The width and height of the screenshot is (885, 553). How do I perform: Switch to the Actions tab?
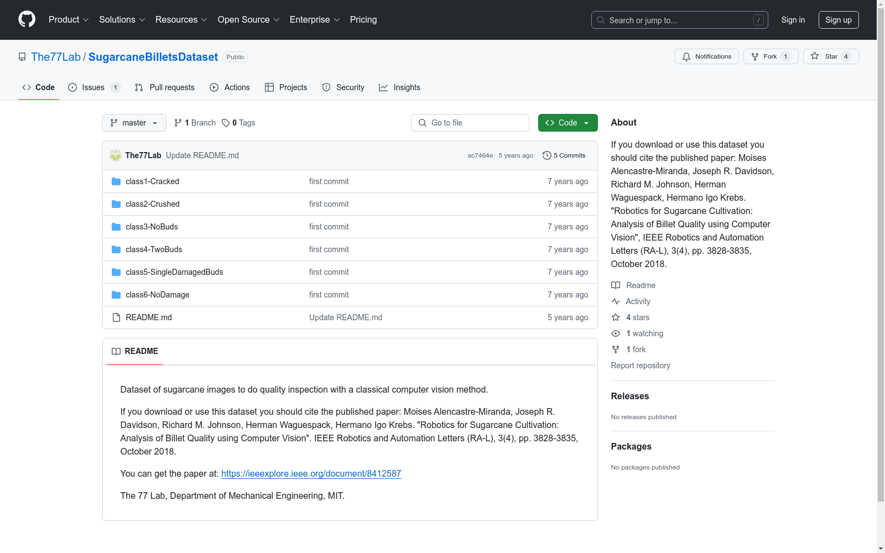(230, 87)
